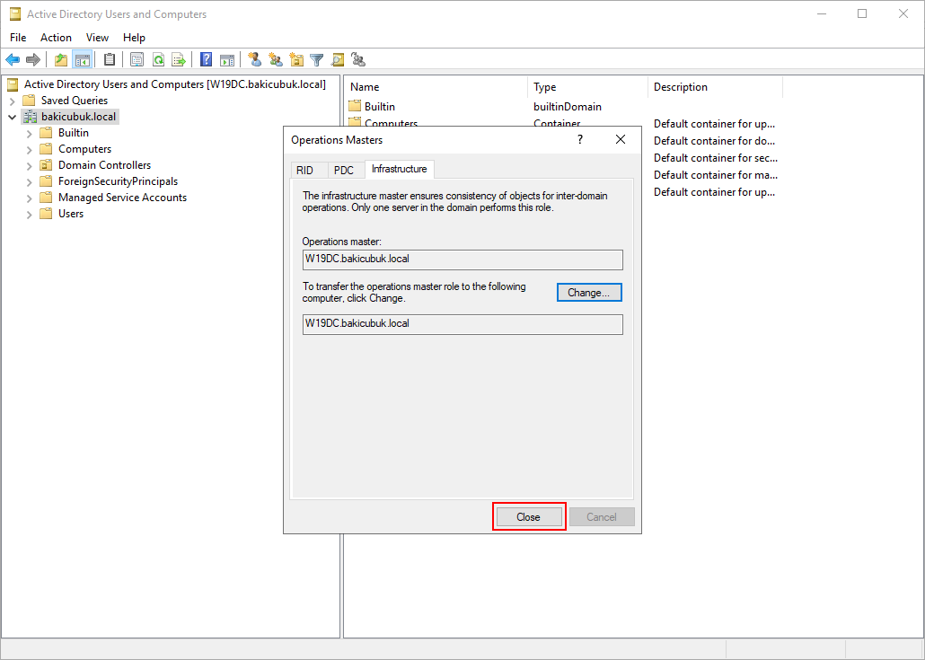Click the Export List toolbar icon

179,59
